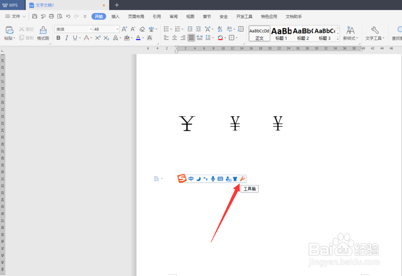
Task: Click the Redo arrow icon
Action: [x=76, y=16]
